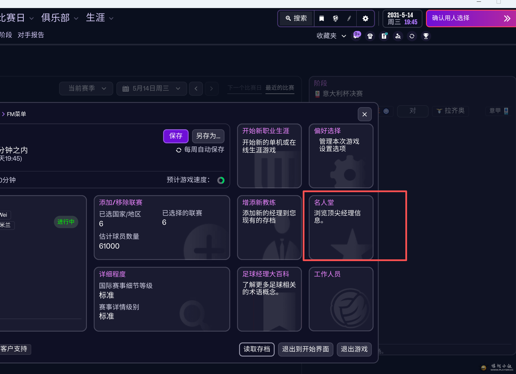Select the 下一个比赛日 tab
516x374 pixels.
245,88
